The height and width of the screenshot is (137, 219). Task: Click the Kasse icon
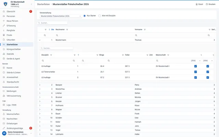[4, 68]
